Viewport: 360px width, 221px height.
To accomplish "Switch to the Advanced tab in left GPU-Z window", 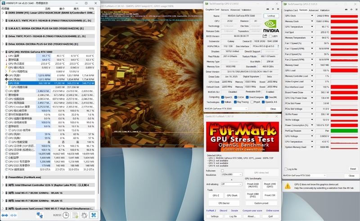I will pos(235,9).
